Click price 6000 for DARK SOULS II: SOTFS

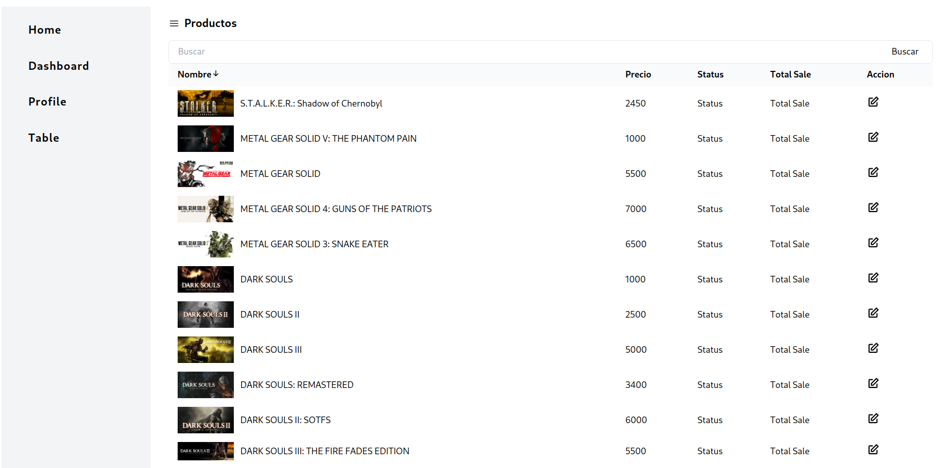(636, 420)
